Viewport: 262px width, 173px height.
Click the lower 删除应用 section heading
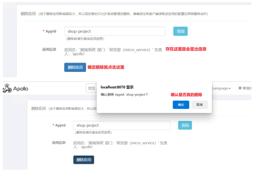pos(38,108)
